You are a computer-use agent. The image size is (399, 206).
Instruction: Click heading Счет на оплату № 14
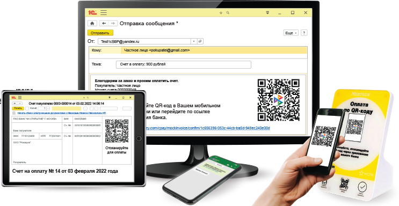pos(65,171)
